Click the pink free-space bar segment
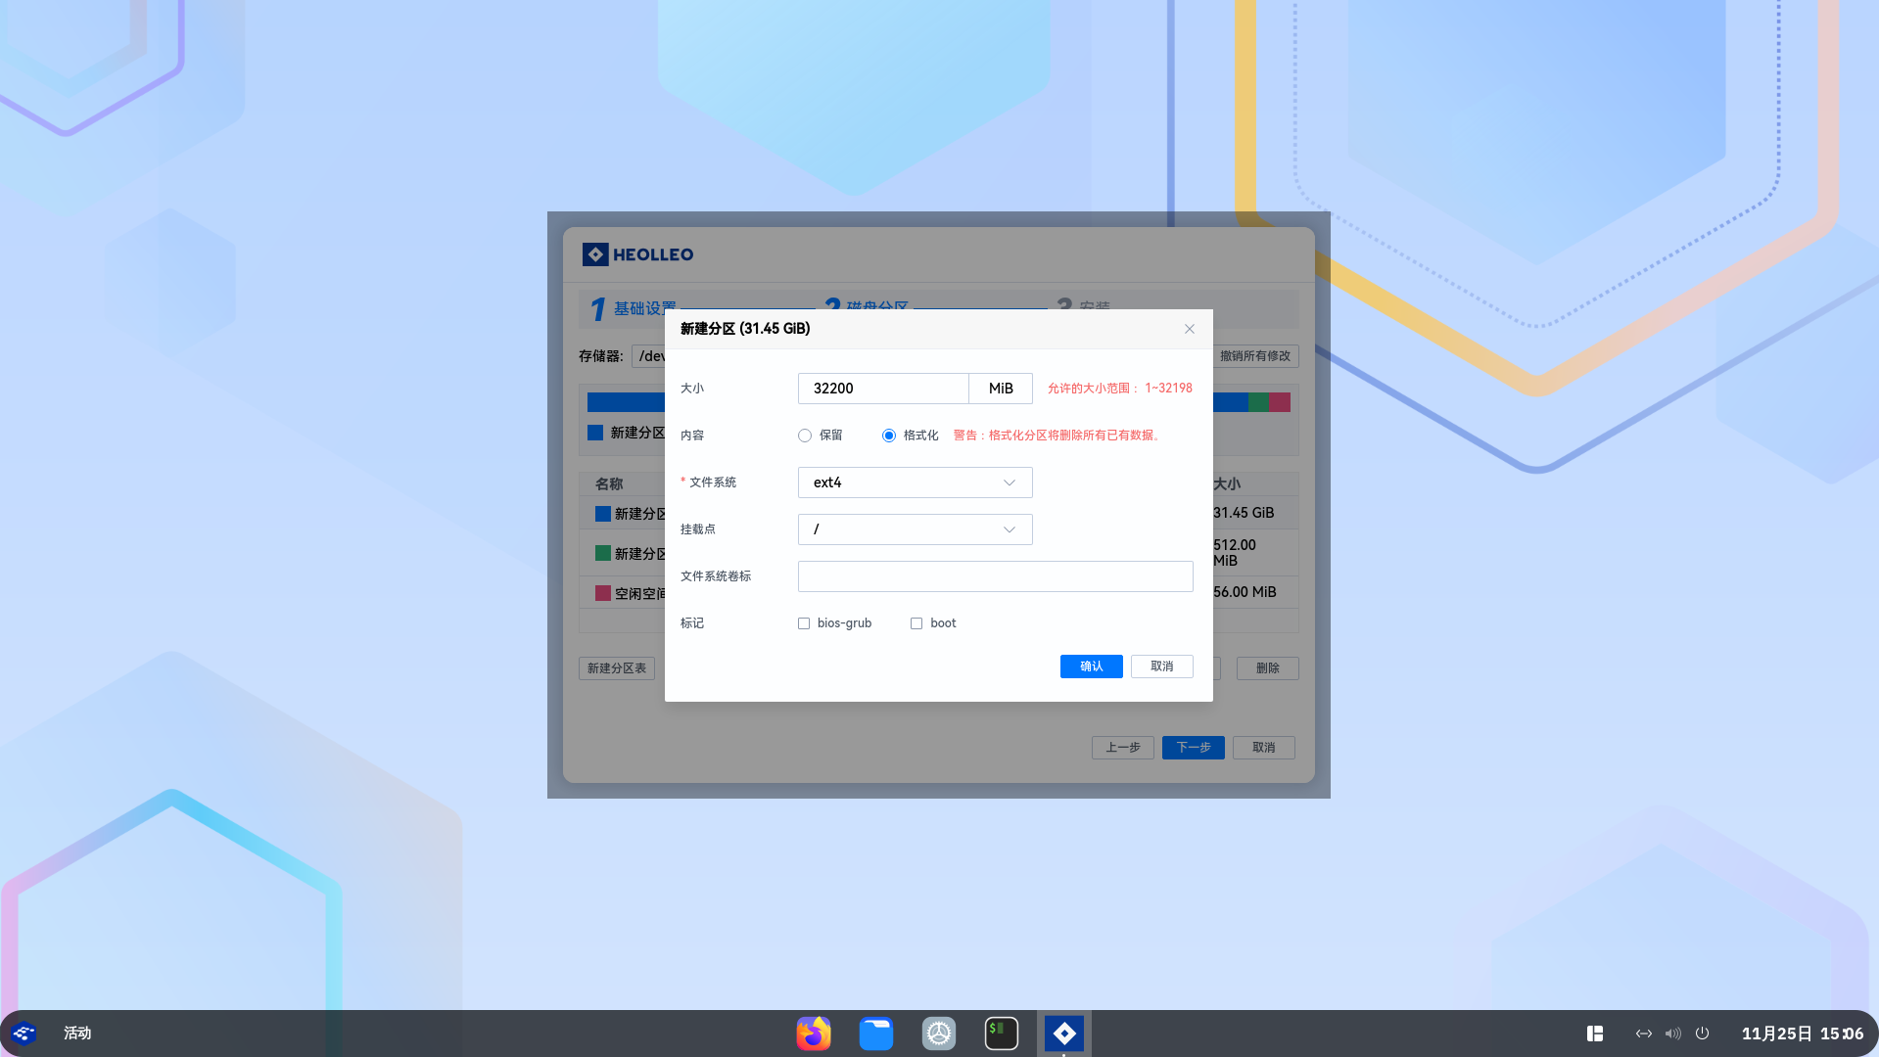 [x=1280, y=402]
